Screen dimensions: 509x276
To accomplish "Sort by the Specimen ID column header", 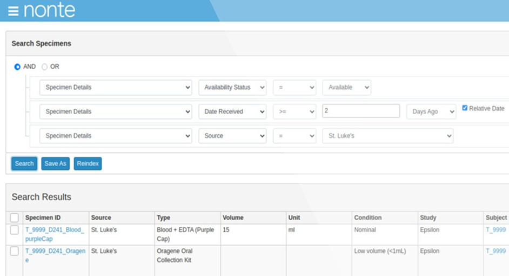I will 43,218.
